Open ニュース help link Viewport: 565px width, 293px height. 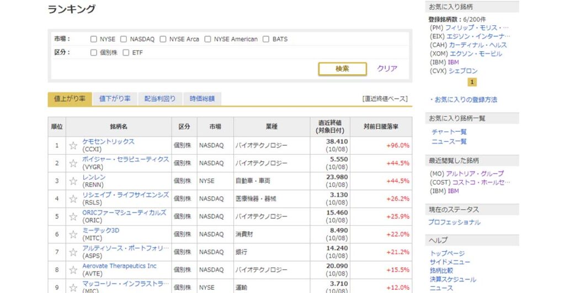coord(441,288)
